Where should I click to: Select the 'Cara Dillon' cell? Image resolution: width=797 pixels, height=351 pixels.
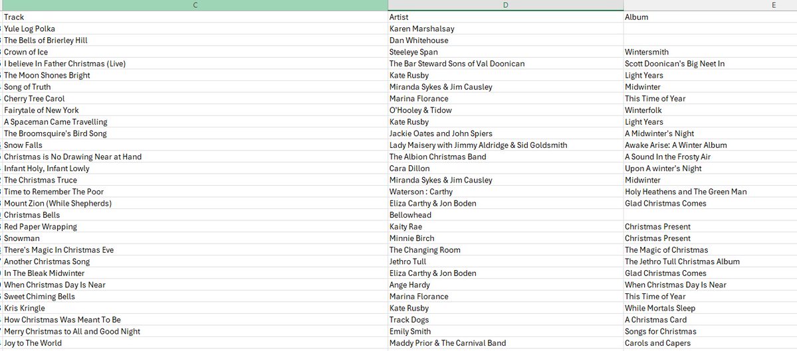click(506, 169)
